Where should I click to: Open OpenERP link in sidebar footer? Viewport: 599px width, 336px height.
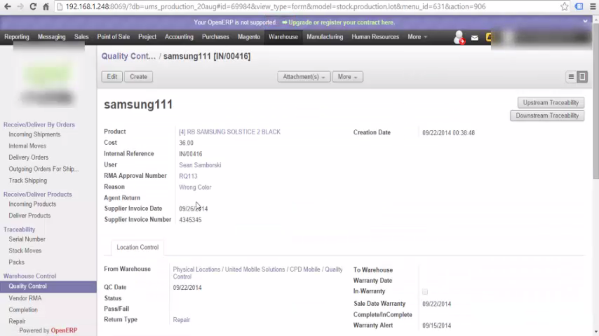(64, 330)
